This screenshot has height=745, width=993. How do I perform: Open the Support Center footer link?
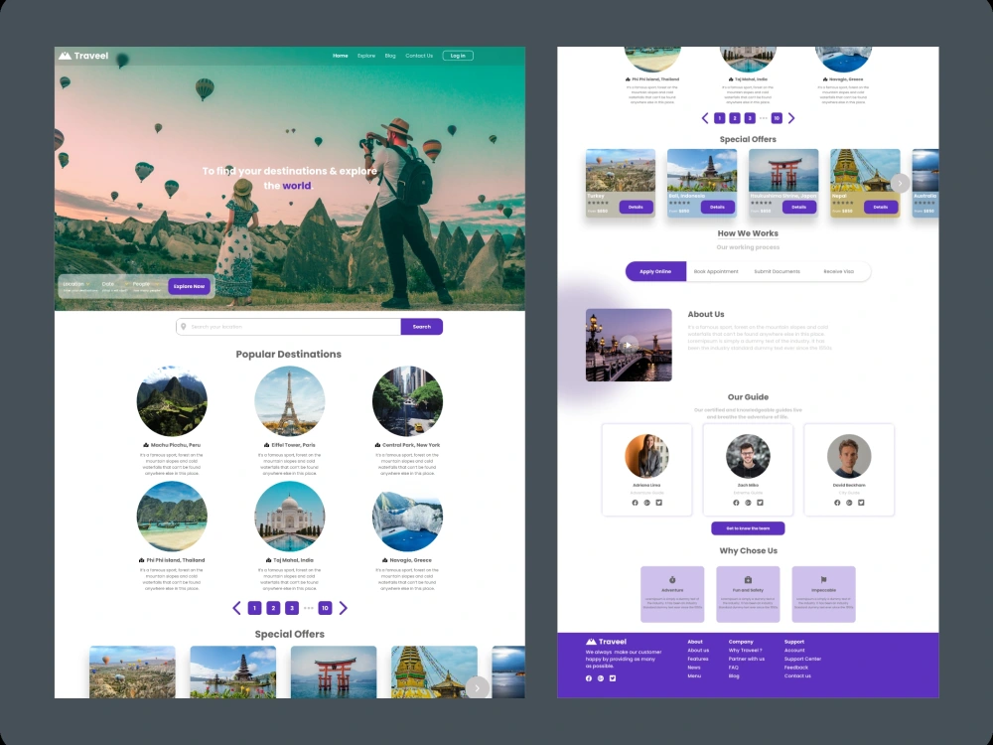click(802, 659)
